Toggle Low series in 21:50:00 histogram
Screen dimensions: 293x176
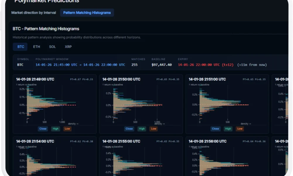[154, 129]
